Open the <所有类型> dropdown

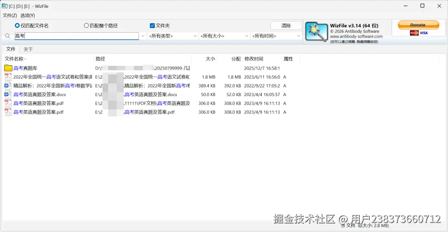click(173, 36)
